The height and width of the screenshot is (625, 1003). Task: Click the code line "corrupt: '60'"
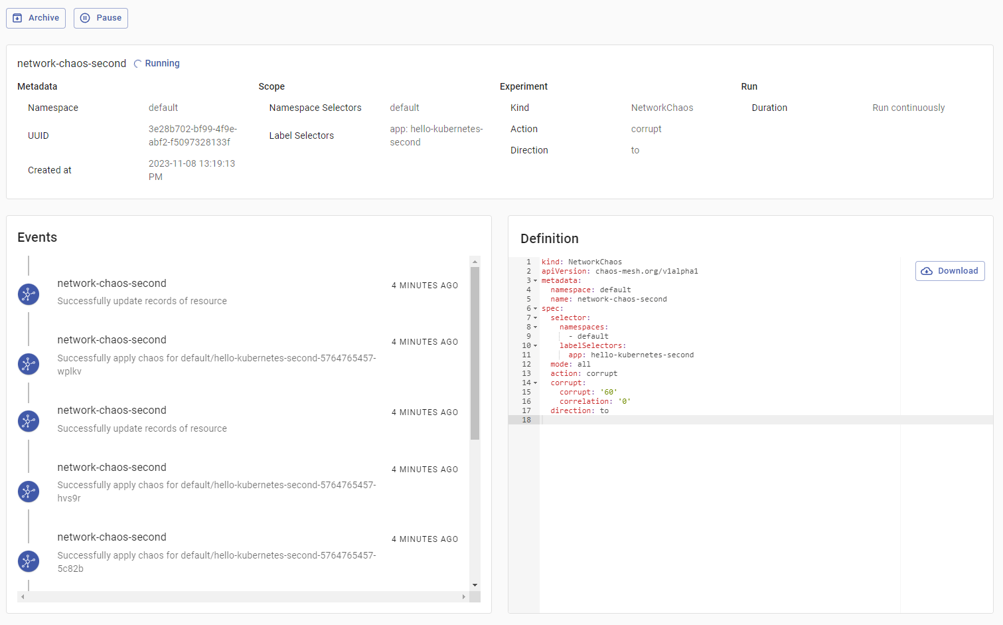point(588,393)
